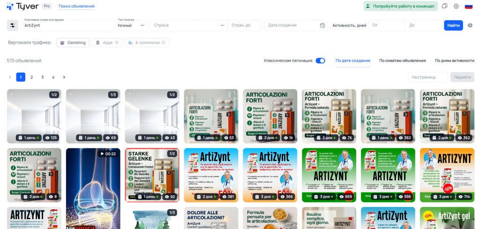This screenshot has width=480, height=229.
Task: Open the Поиск объявлений tab
Action: [76, 6]
